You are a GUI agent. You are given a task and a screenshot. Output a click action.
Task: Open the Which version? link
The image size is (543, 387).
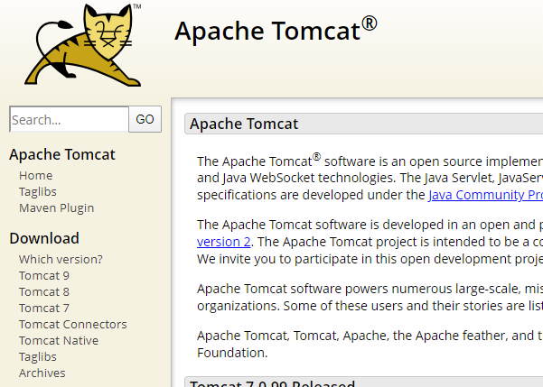pos(61,259)
